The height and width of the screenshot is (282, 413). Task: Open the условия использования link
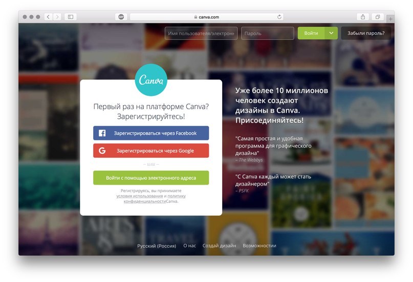tap(140, 196)
